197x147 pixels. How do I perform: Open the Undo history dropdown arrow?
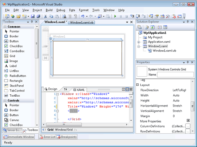(x=87, y=17)
